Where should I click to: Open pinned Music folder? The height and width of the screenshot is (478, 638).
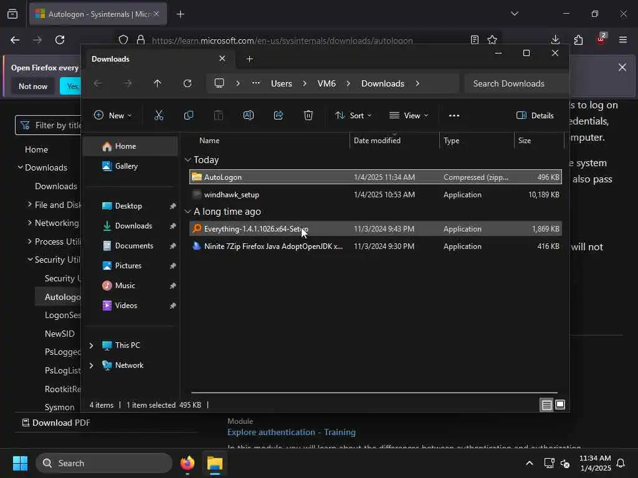tap(130, 286)
